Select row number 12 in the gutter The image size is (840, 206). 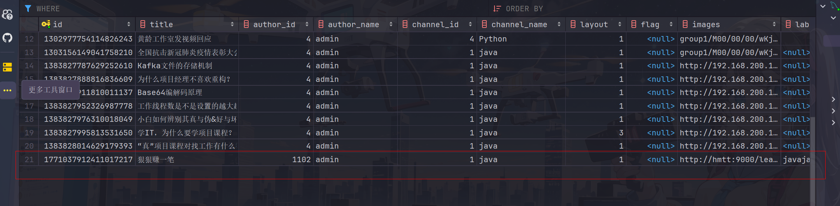tap(29, 39)
